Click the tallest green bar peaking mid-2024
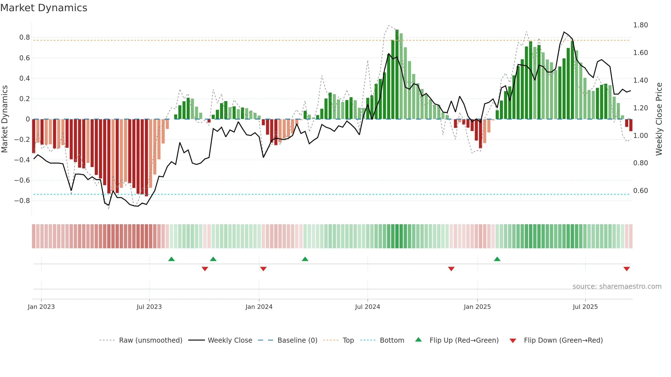Viewport: 671px width, 377px height. pos(397,74)
